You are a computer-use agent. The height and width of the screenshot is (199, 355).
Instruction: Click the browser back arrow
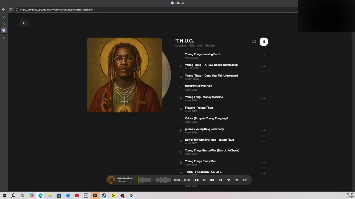[4, 9]
